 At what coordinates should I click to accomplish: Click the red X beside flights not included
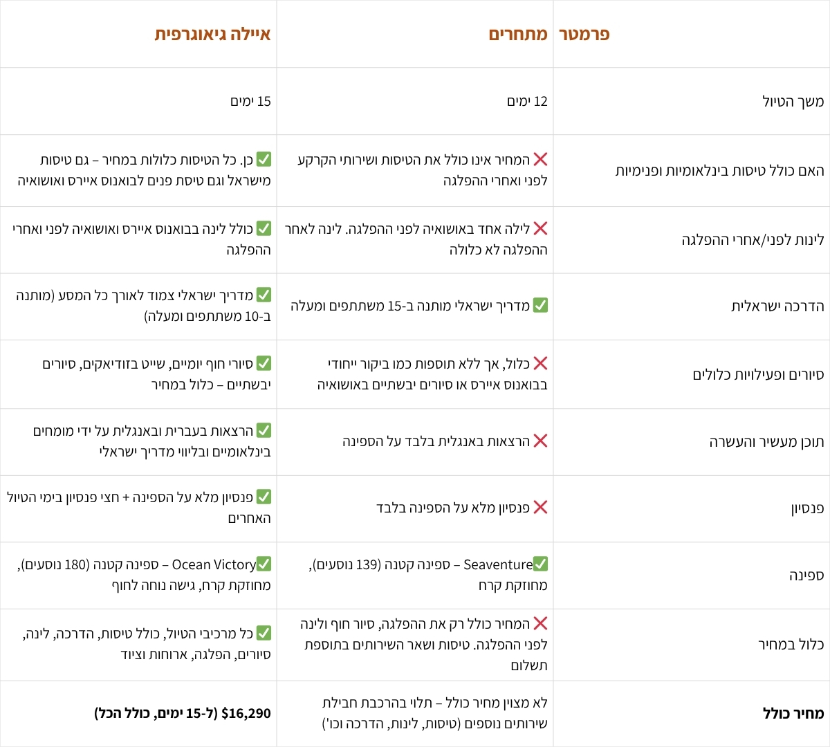[x=540, y=160]
